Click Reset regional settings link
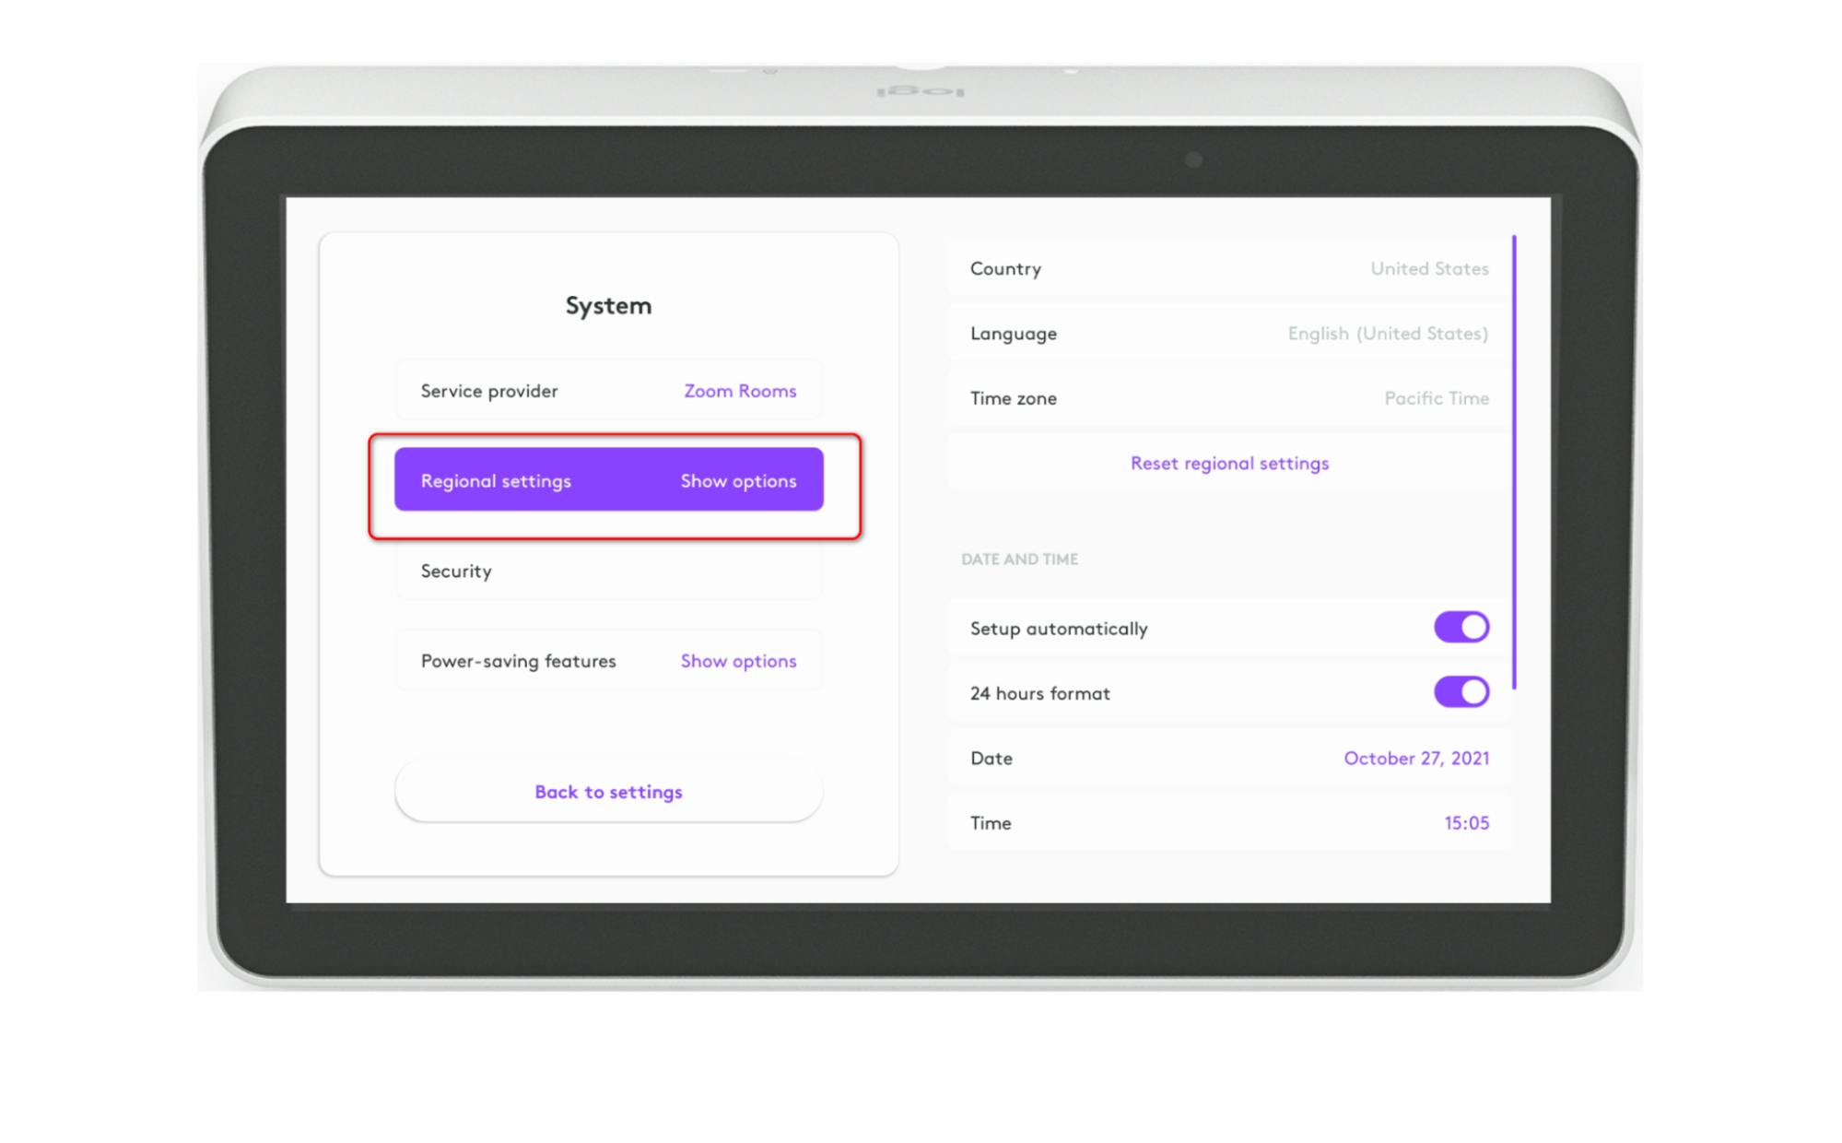 (1228, 463)
